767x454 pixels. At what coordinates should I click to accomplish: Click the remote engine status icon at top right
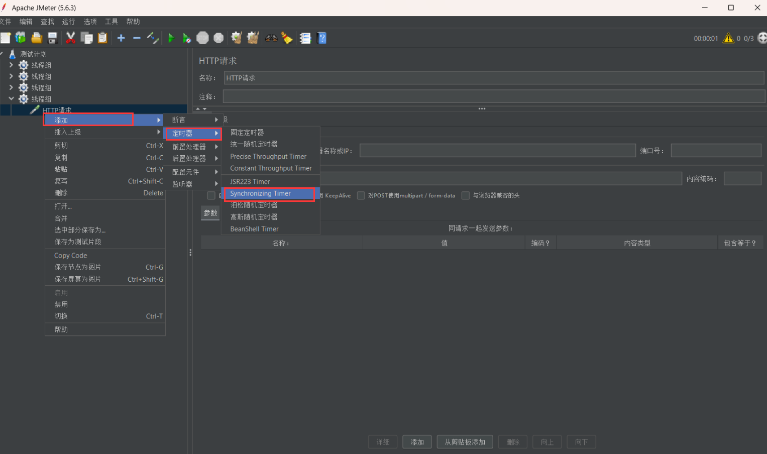(x=762, y=38)
